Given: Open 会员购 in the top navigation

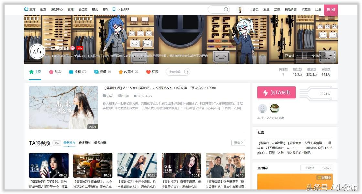Looking at the screenshot, I should pos(83,9).
